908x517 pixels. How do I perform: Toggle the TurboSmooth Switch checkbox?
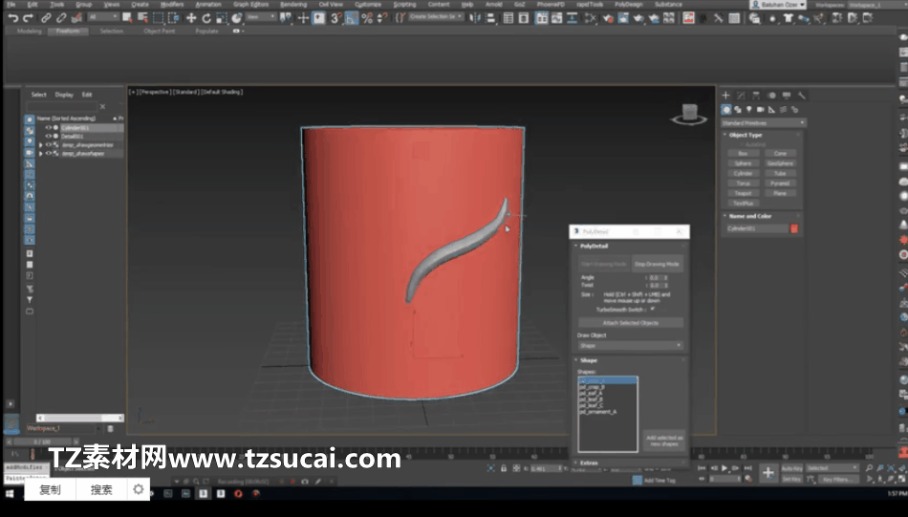click(x=653, y=310)
